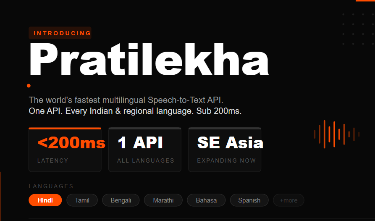Select the Hindi language pill

coord(45,200)
